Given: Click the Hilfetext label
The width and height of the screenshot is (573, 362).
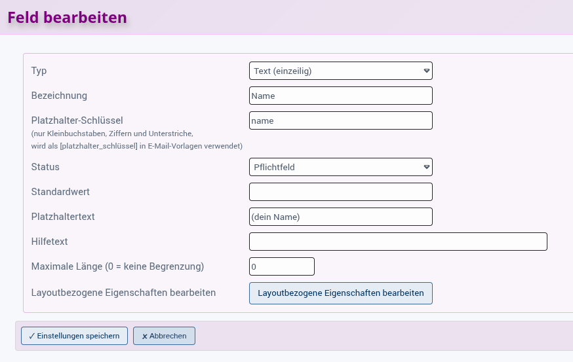Looking at the screenshot, I should (49, 241).
